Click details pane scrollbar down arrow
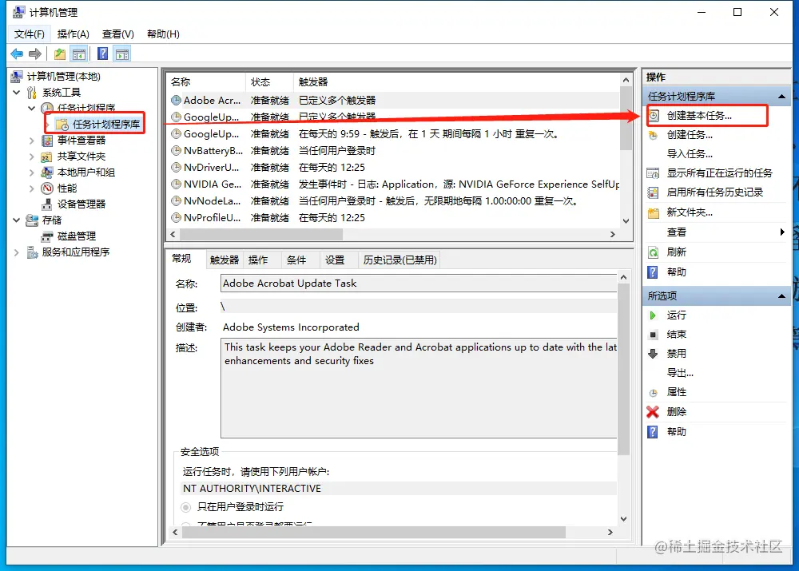The height and width of the screenshot is (571, 799). 624,519
